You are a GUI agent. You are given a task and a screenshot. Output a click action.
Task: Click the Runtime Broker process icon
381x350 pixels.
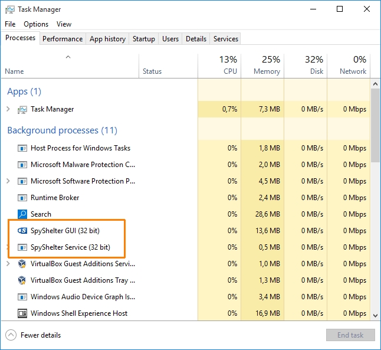pos(22,198)
